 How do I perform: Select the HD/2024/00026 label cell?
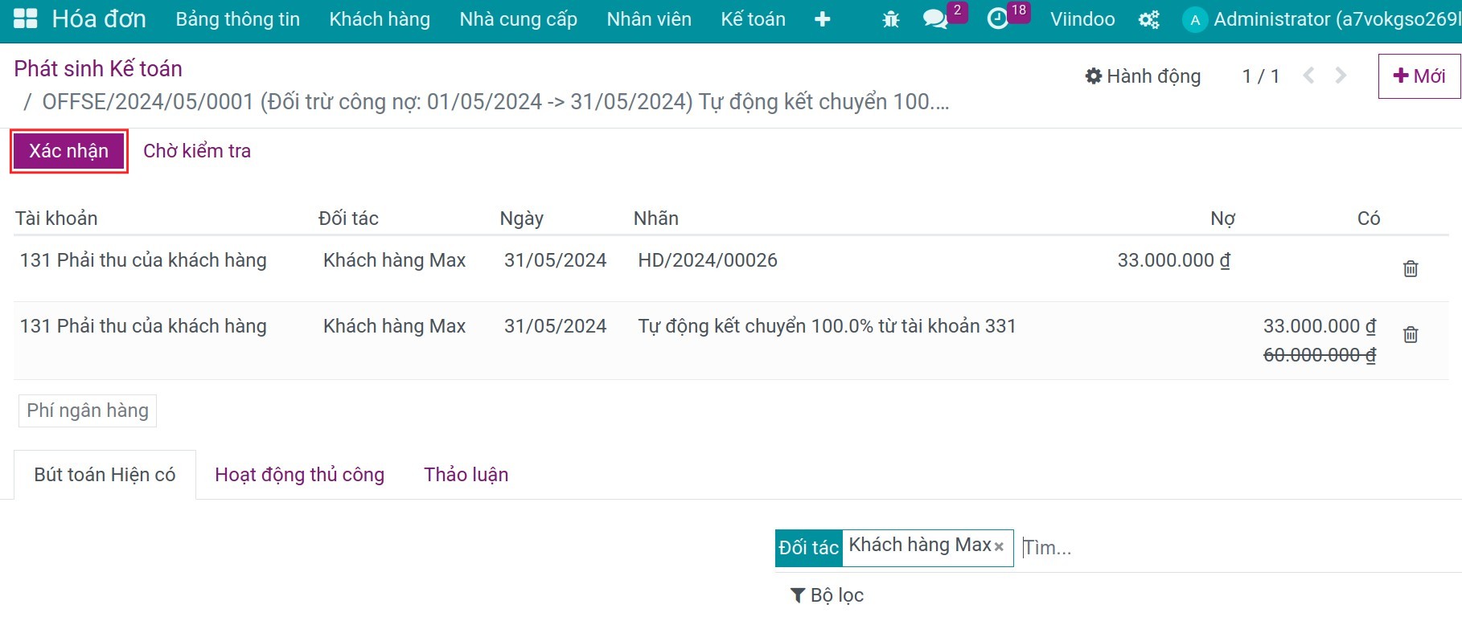click(x=708, y=260)
